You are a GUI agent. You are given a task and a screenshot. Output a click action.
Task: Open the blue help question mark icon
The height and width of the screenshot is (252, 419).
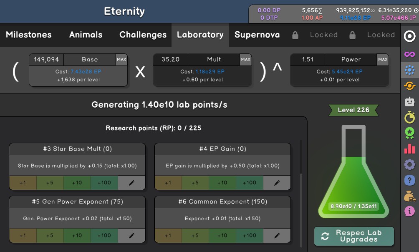(x=410, y=180)
